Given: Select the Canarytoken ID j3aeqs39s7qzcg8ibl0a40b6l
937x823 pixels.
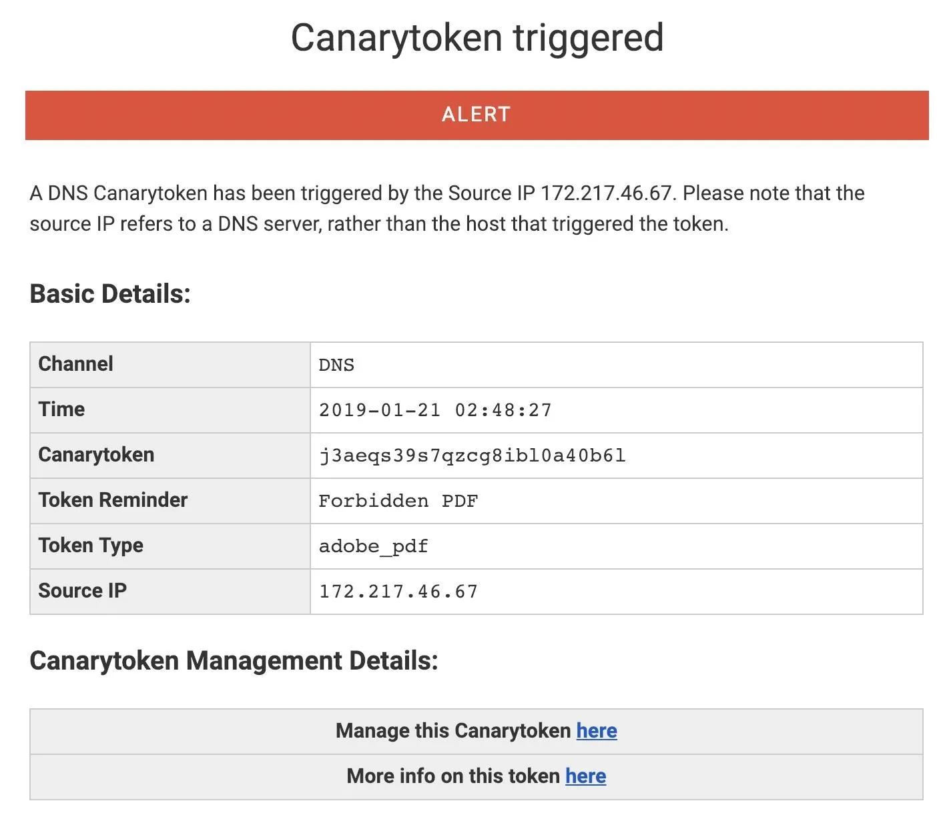Looking at the screenshot, I should (472, 456).
